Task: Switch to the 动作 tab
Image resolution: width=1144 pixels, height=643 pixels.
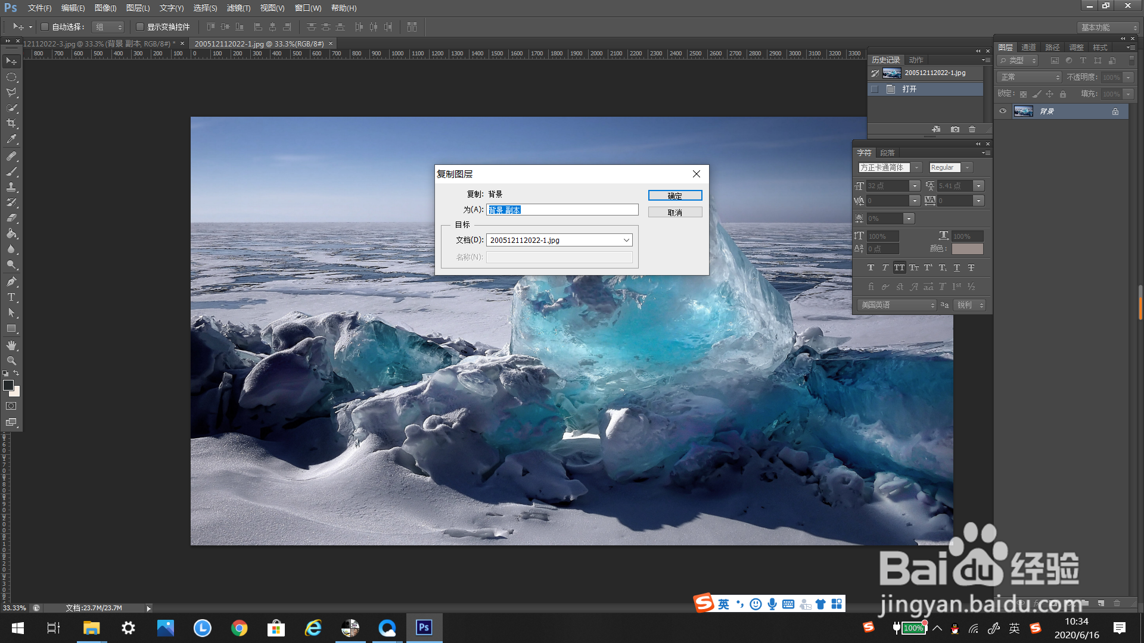Action: (916, 60)
